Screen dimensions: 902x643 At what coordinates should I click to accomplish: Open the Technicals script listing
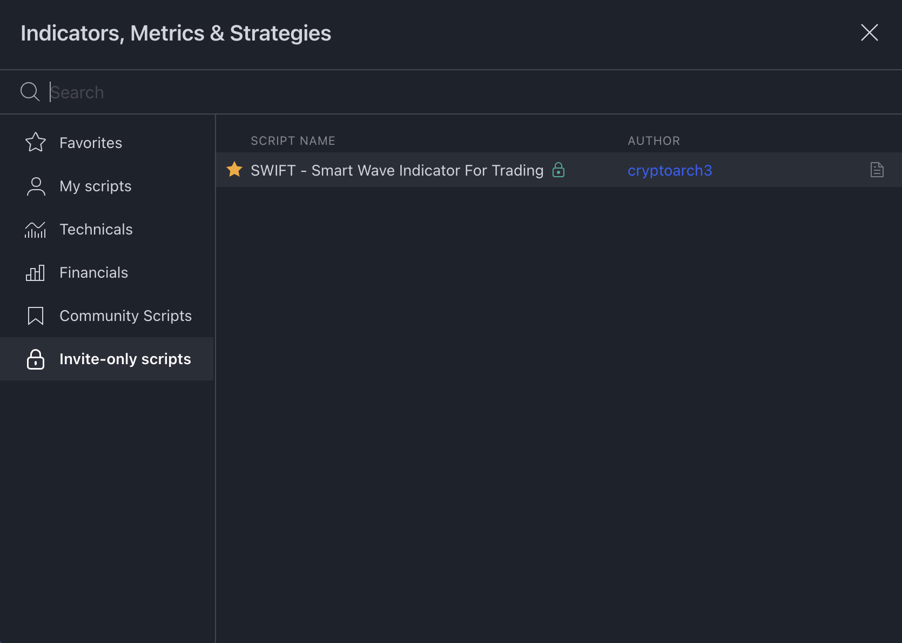(96, 229)
